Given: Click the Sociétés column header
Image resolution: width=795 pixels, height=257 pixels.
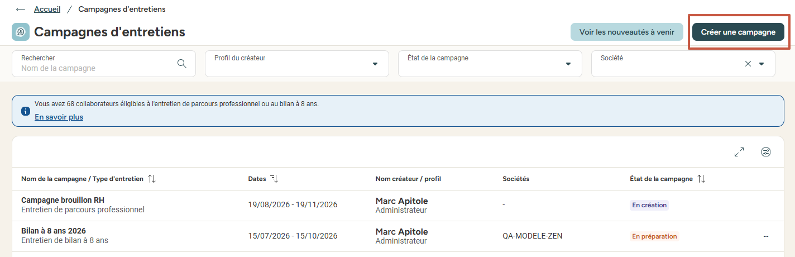Looking at the screenshot, I should (x=516, y=179).
